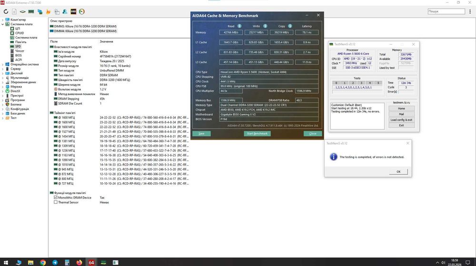Open Firefox from the taskbar
Viewport: 476px width, 266px height.
pos(79,262)
